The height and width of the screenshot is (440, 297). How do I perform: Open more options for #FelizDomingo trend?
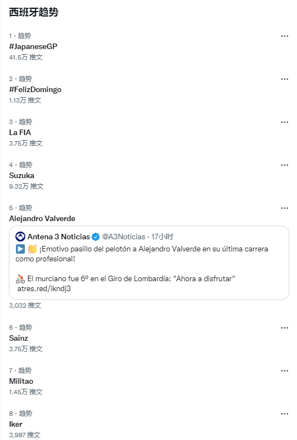tap(284, 79)
